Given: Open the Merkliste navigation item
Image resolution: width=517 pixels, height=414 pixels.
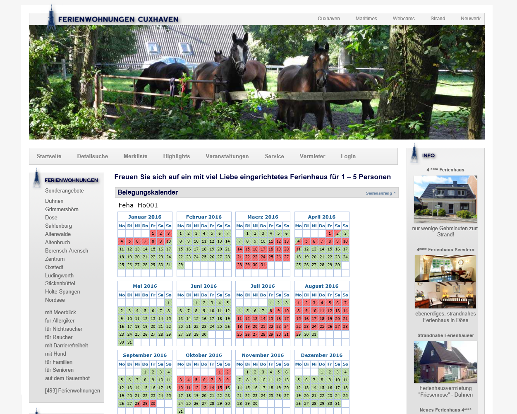Looking at the screenshot, I should click(x=135, y=156).
